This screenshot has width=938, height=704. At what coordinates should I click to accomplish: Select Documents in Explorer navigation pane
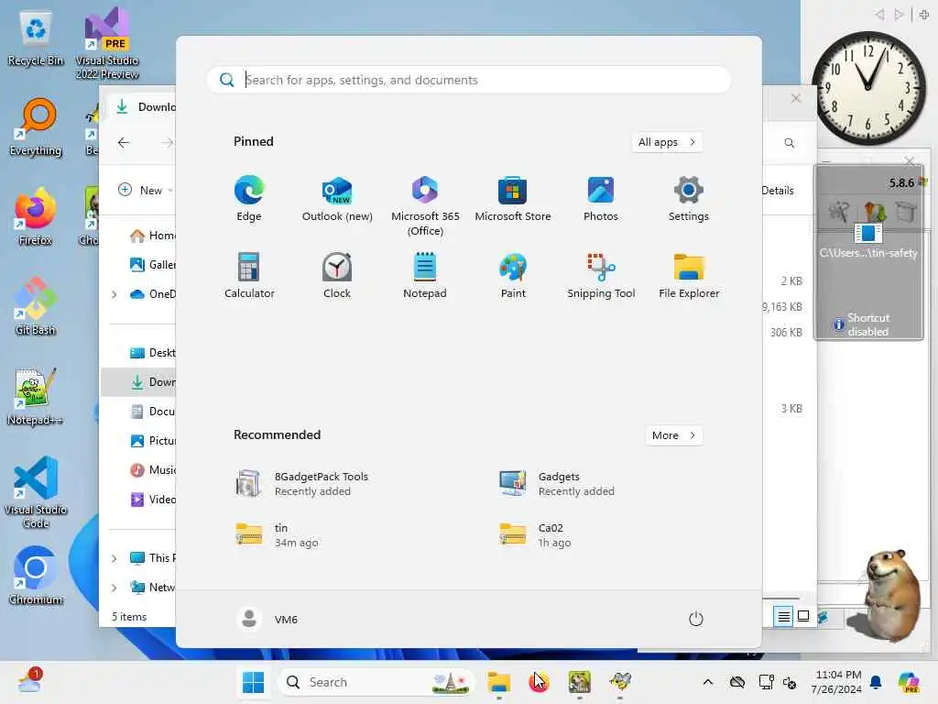click(152, 412)
